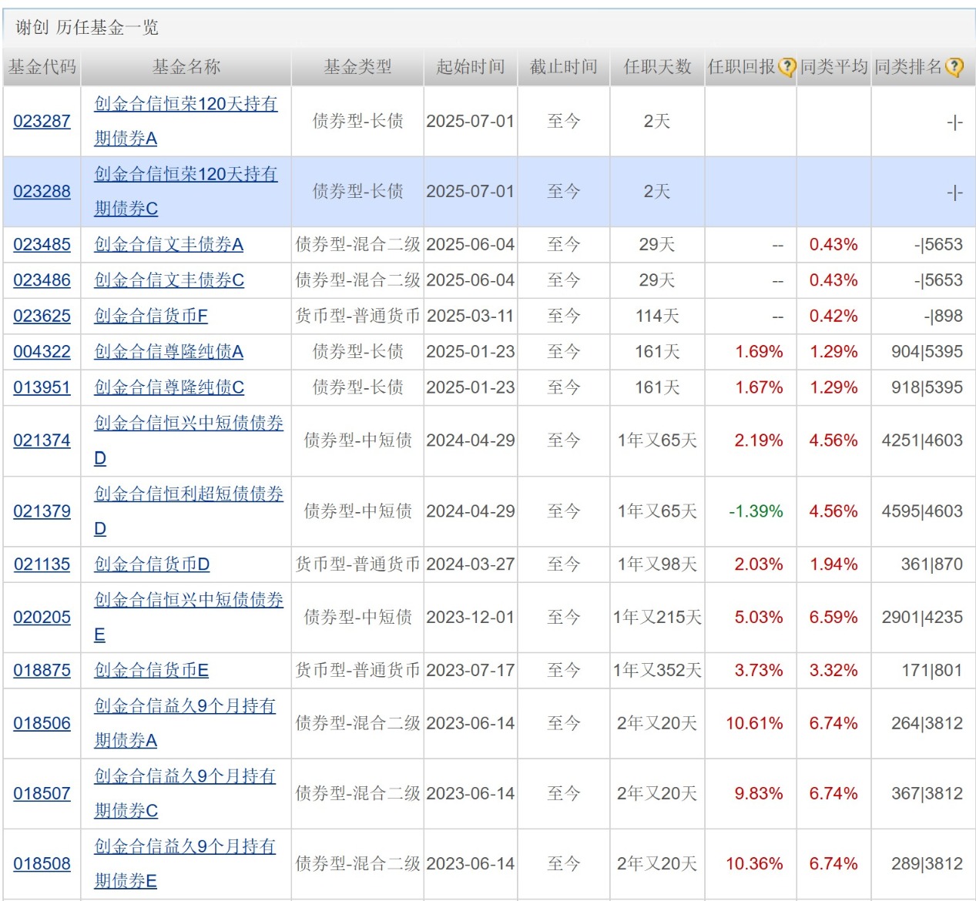Image resolution: width=976 pixels, height=901 pixels.
Task: Click the tenure cell 114天
Action: point(657,317)
